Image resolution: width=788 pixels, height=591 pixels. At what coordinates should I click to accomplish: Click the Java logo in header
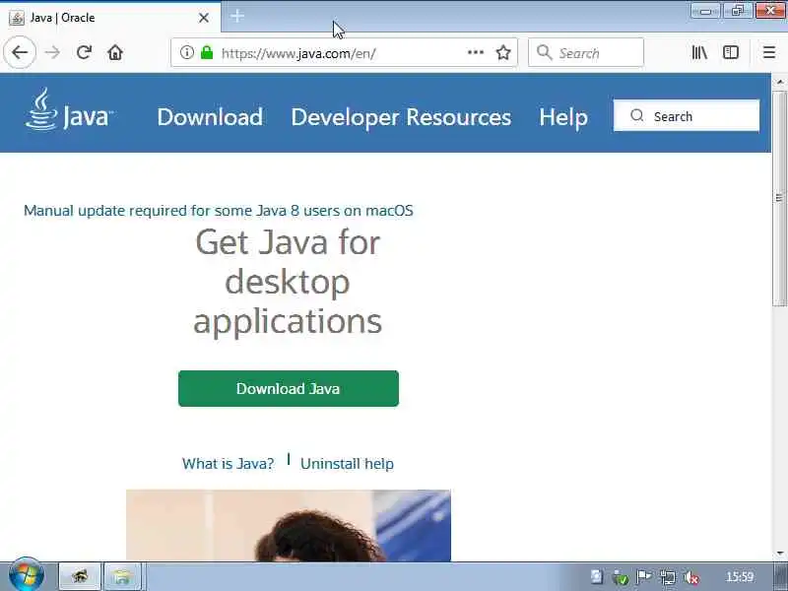point(69,110)
